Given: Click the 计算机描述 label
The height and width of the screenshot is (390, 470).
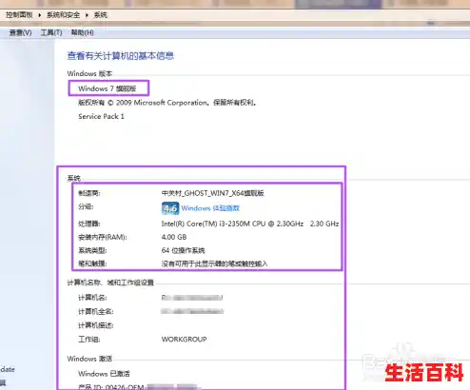Looking at the screenshot, I should coord(96,325).
